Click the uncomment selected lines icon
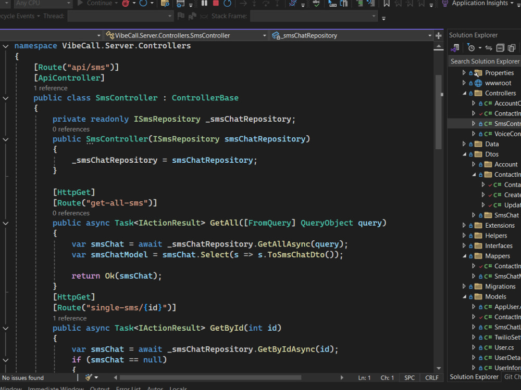The width and height of the screenshot is (521, 390). click(371, 3)
